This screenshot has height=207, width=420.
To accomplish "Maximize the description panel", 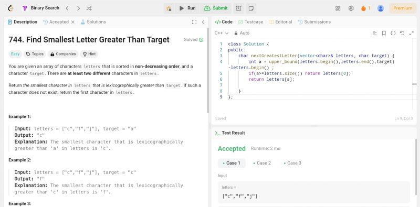I will coord(194,22).
